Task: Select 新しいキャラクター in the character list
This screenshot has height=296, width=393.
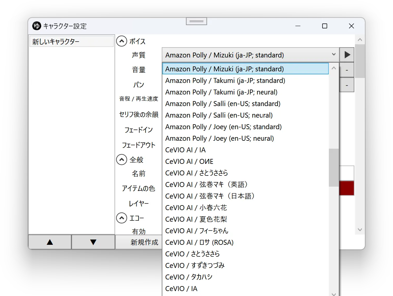Action: coord(72,41)
